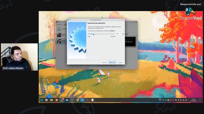The width and height of the screenshot is (204, 114).
Task: Decrease memory with the spinbox down arrow
Action: 121,35
